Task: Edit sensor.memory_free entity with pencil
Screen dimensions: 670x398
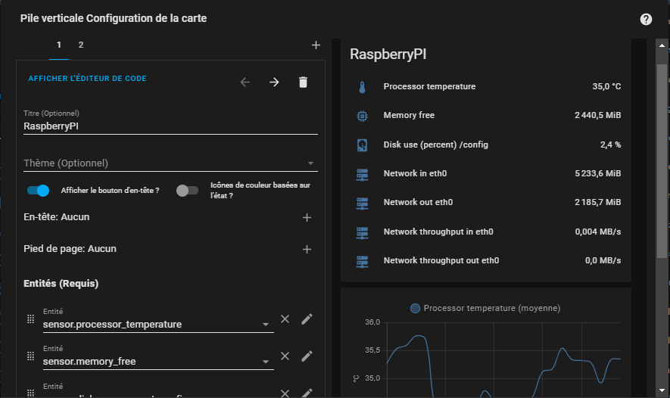Action: pos(307,356)
